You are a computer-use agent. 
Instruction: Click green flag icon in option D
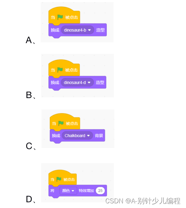click(59, 179)
